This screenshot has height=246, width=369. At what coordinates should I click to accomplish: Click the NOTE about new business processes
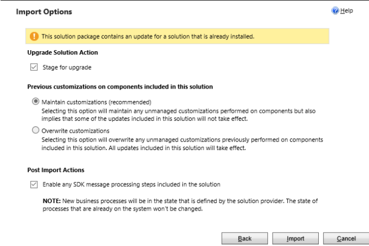pyautogui.click(x=180, y=205)
